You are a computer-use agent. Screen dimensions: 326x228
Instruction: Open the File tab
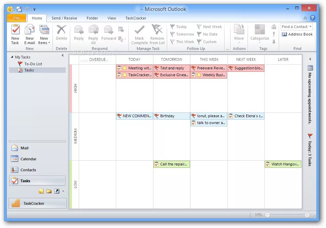[16, 18]
